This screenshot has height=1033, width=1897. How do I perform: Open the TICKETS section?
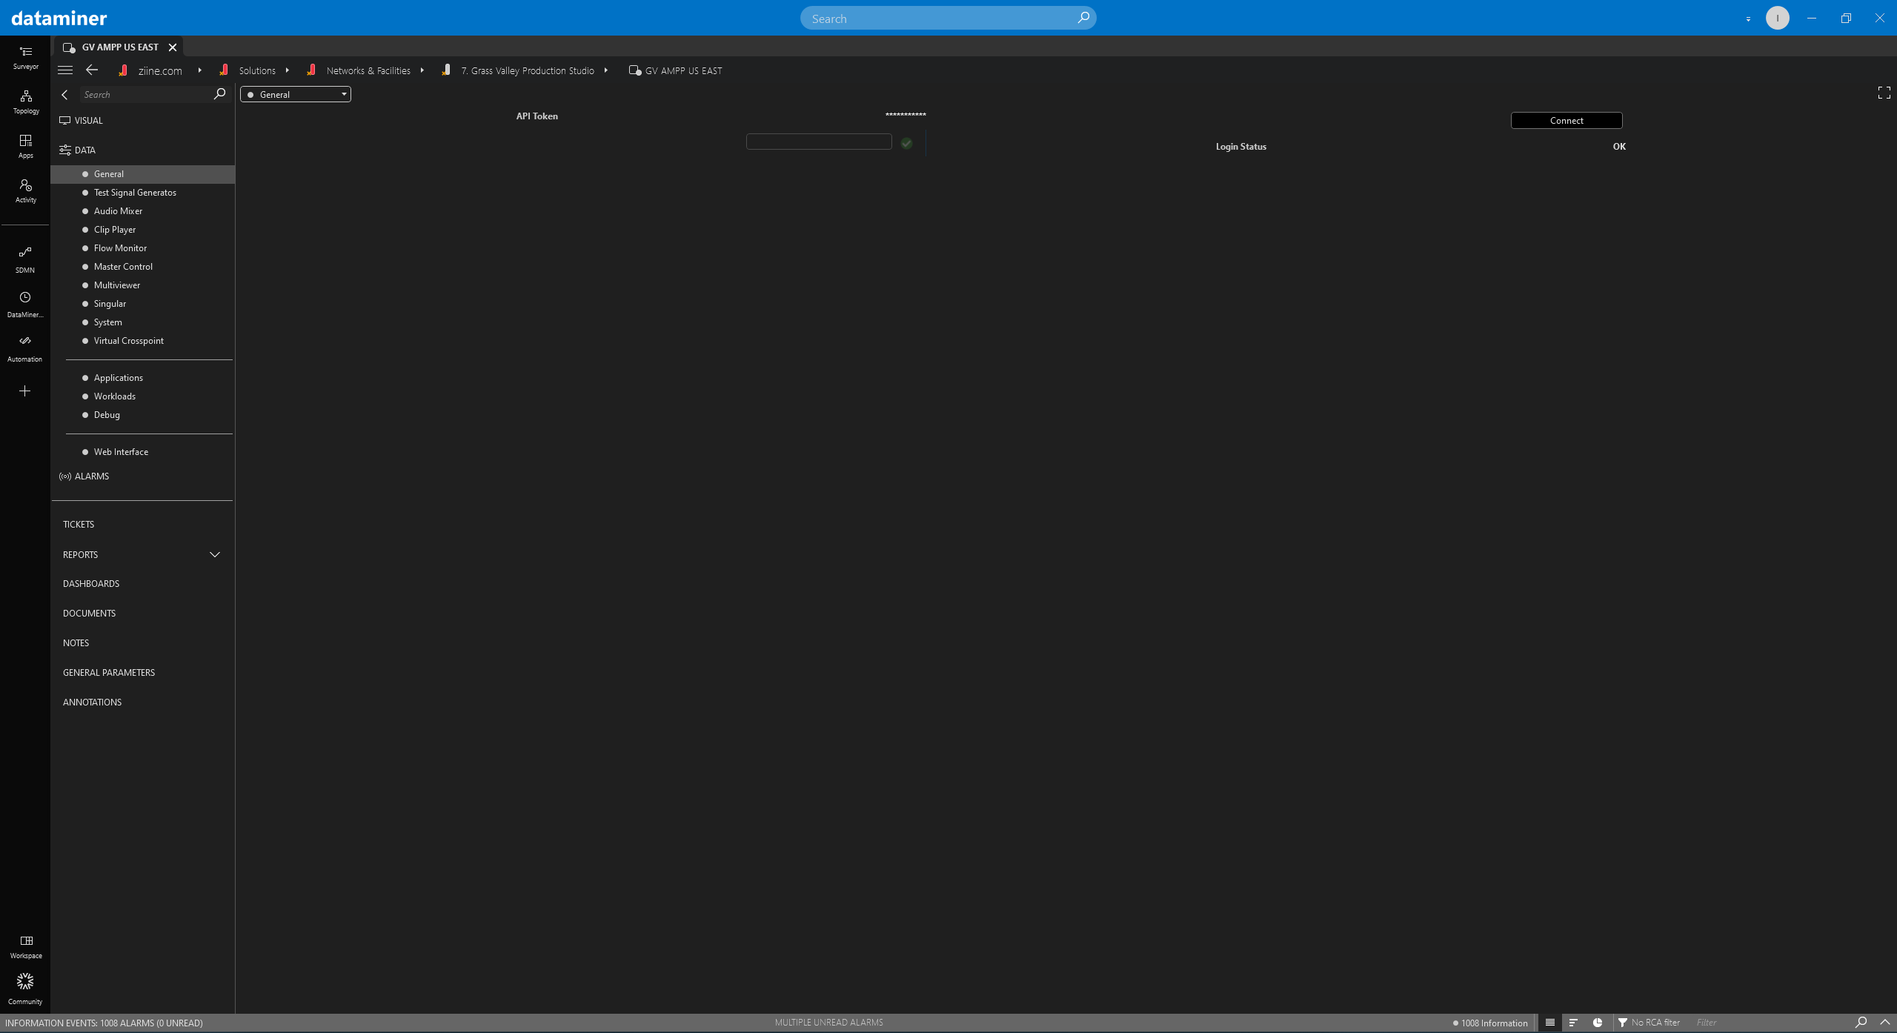coord(79,525)
